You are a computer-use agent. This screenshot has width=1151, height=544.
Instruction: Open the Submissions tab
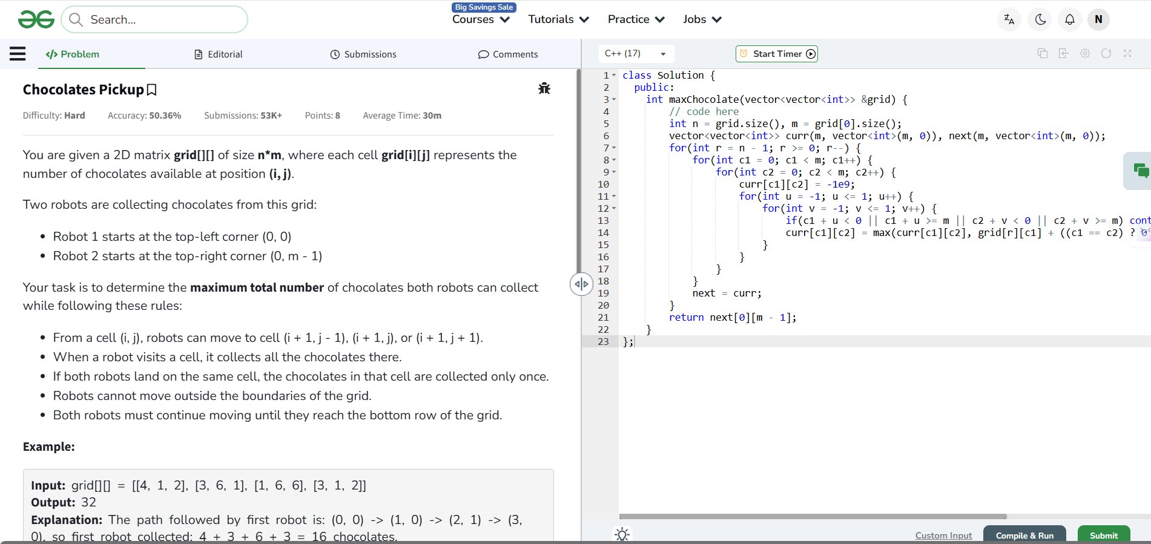pyautogui.click(x=363, y=54)
